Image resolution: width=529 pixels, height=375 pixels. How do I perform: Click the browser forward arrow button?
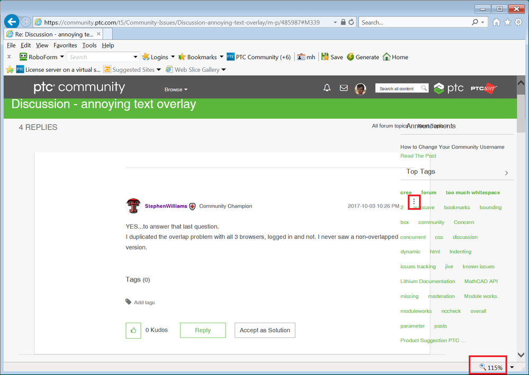pyautogui.click(x=25, y=22)
